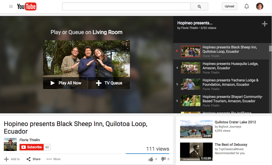Open Hopineo presents... playlist title
The image size is (272, 165).
(195, 23)
